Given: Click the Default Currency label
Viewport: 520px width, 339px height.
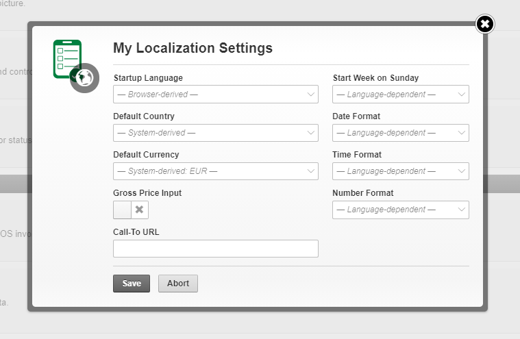Looking at the screenshot, I should 146,155.
